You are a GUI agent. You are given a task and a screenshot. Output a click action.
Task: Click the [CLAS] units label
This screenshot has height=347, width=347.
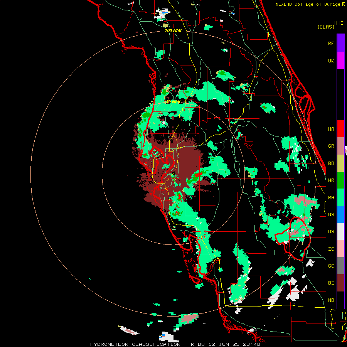326,27
